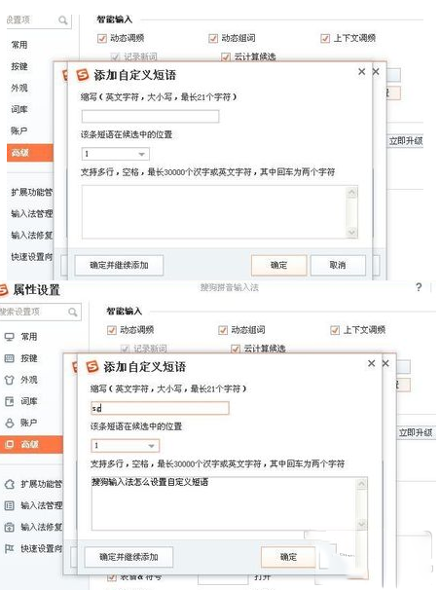The height and width of the screenshot is (590, 440).
Task: Click 立即升级 button in the 属性设置 window
Action: coord(416,432)
